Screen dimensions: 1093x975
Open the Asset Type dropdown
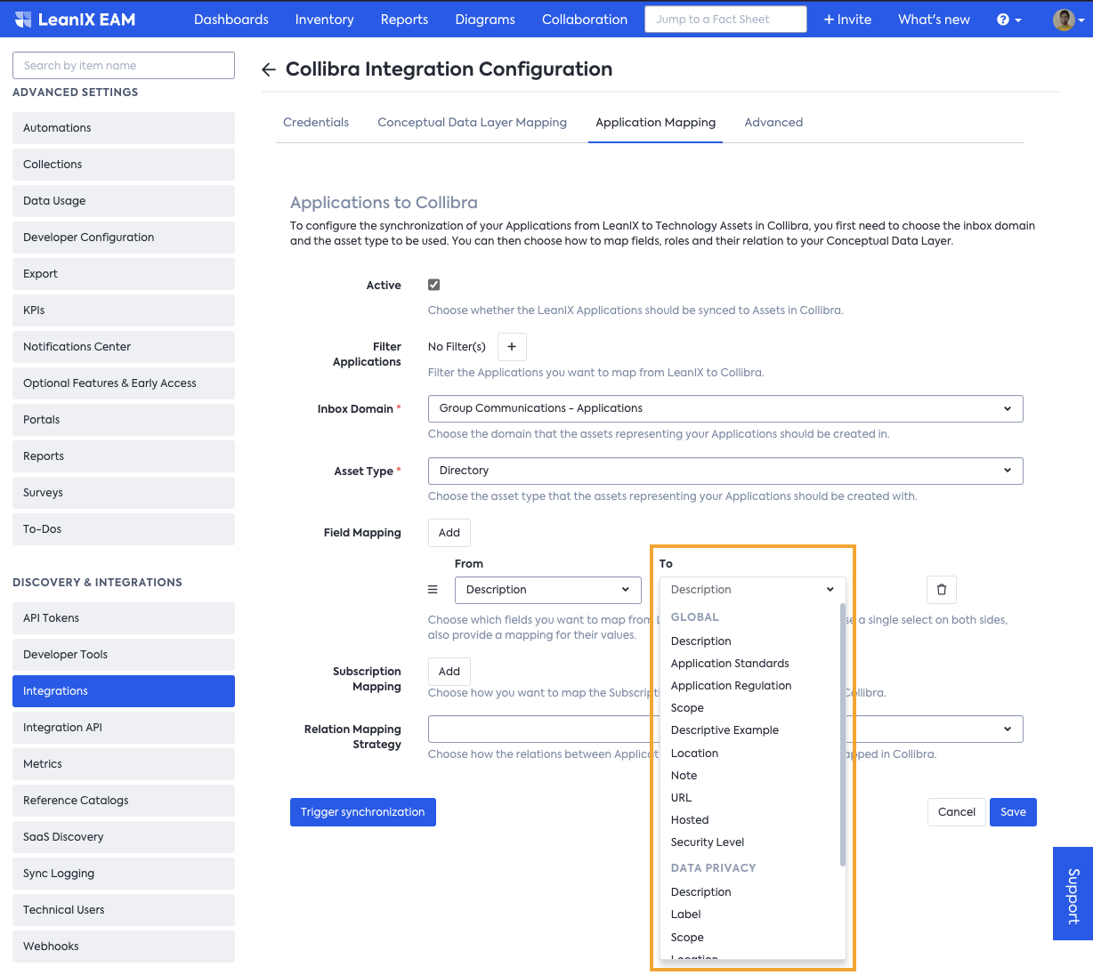pos(725,471)
